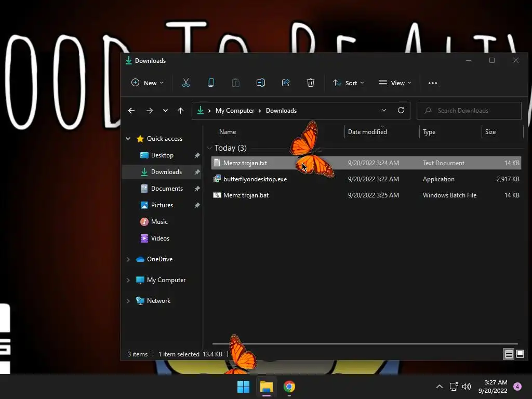532x399 pixels.
Task: Open the See more three-dots menu
Action: coord(433,83)
